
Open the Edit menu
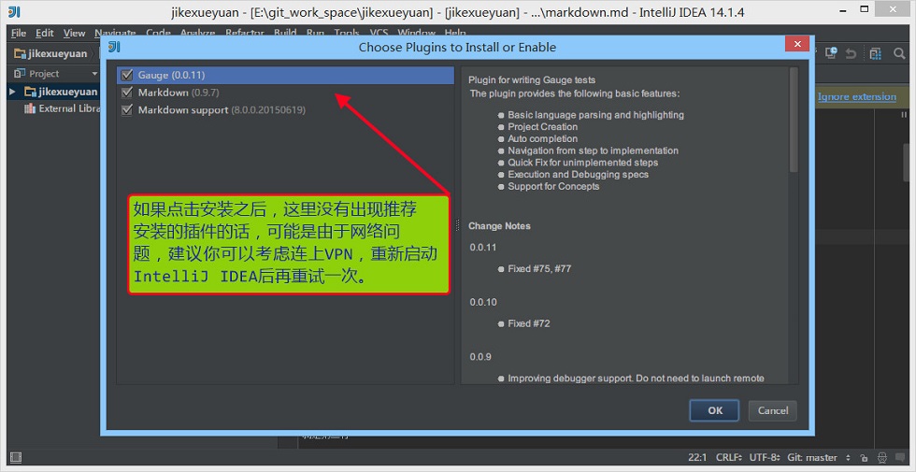(x=45, y=34)
